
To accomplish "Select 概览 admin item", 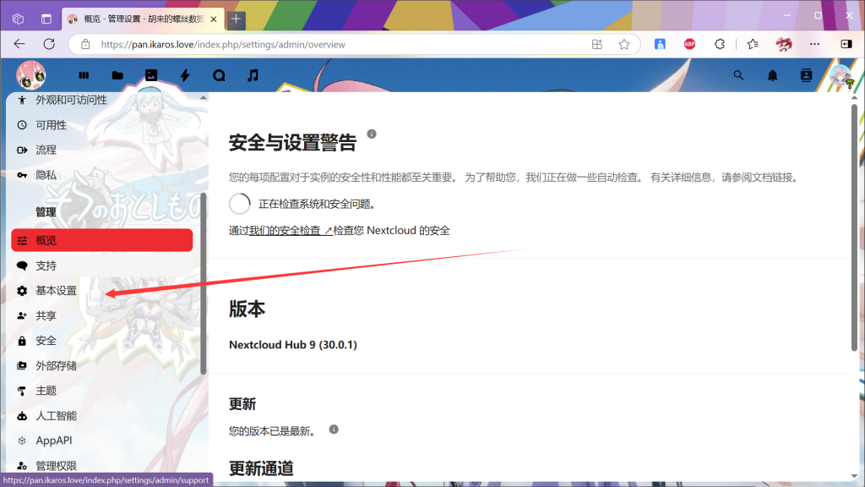I will click(102, 240).
